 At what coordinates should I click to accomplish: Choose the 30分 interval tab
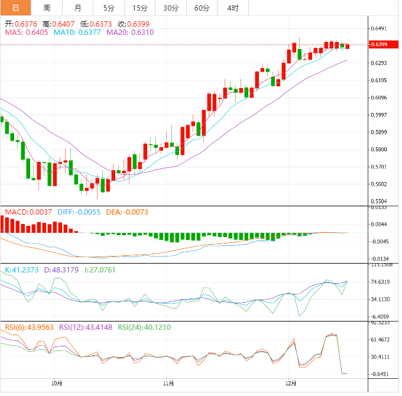[x=171, y=8]
